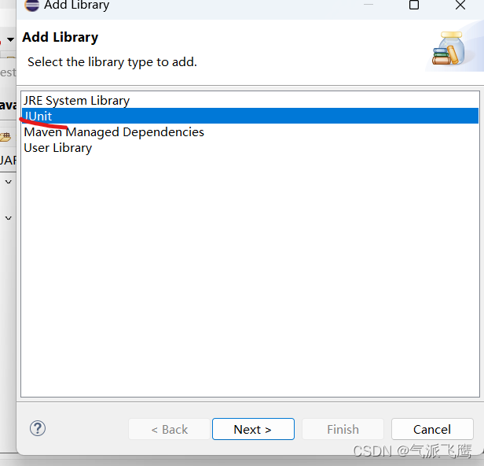The image size is (484, 466).
Task: Collapse the upper chevron in background window
Action: (x=9, y=182)
